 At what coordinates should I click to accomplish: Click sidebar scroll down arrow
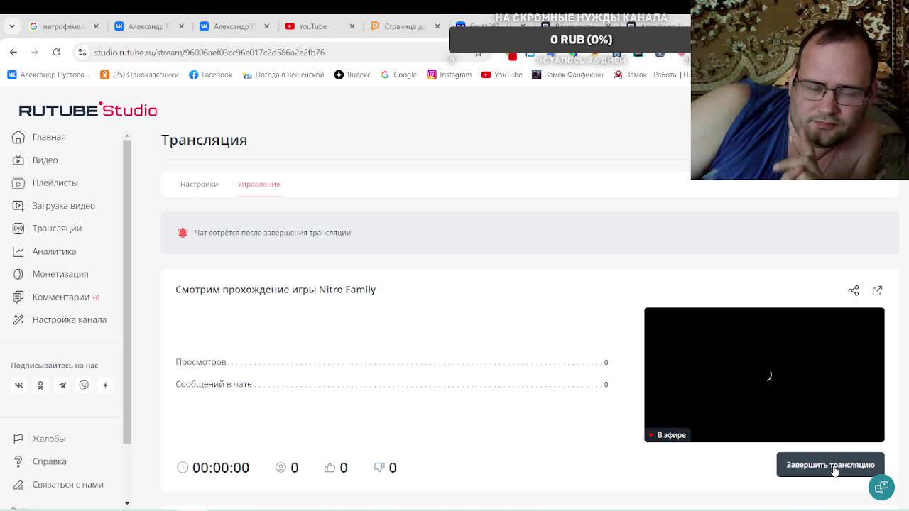click(x=127, y=502)
